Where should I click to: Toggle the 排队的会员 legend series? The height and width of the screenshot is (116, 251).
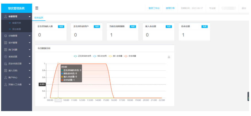point(100,56)
